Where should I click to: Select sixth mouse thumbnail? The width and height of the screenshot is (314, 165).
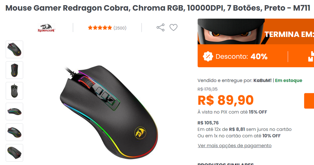click(14, 153)
